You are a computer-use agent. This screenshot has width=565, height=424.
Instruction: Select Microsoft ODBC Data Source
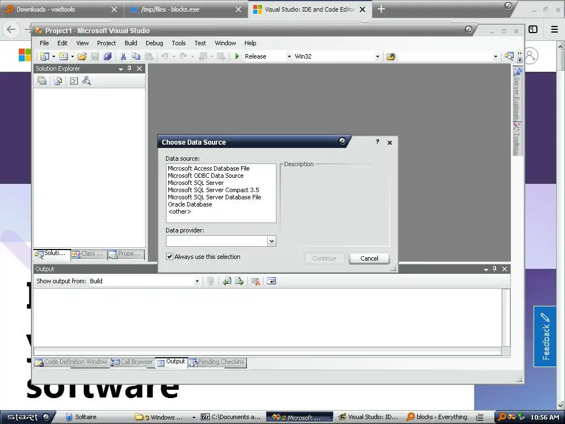(x=205, y=176)
